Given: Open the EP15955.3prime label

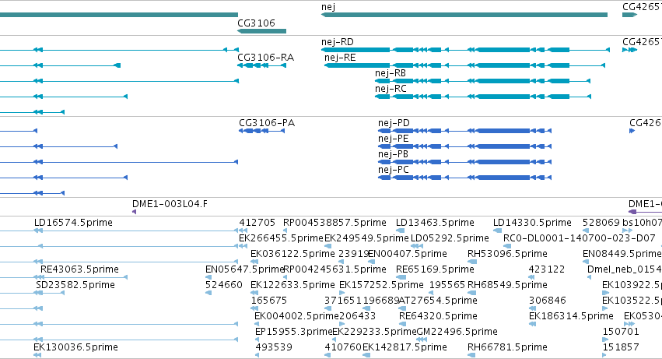Looking at the screenshot, I should click(x=294, y=332).
